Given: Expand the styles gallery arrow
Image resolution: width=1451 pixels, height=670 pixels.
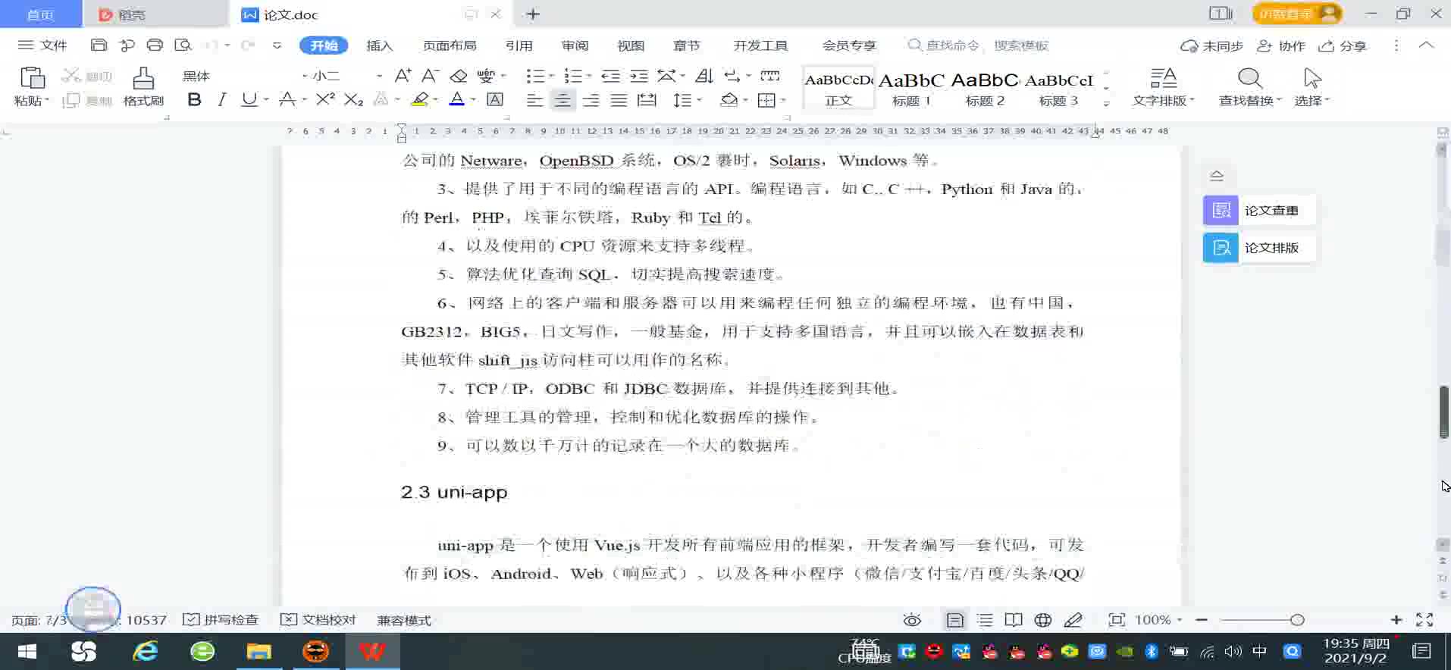Looking at the screenshot, I should [x=1106, y=104].
